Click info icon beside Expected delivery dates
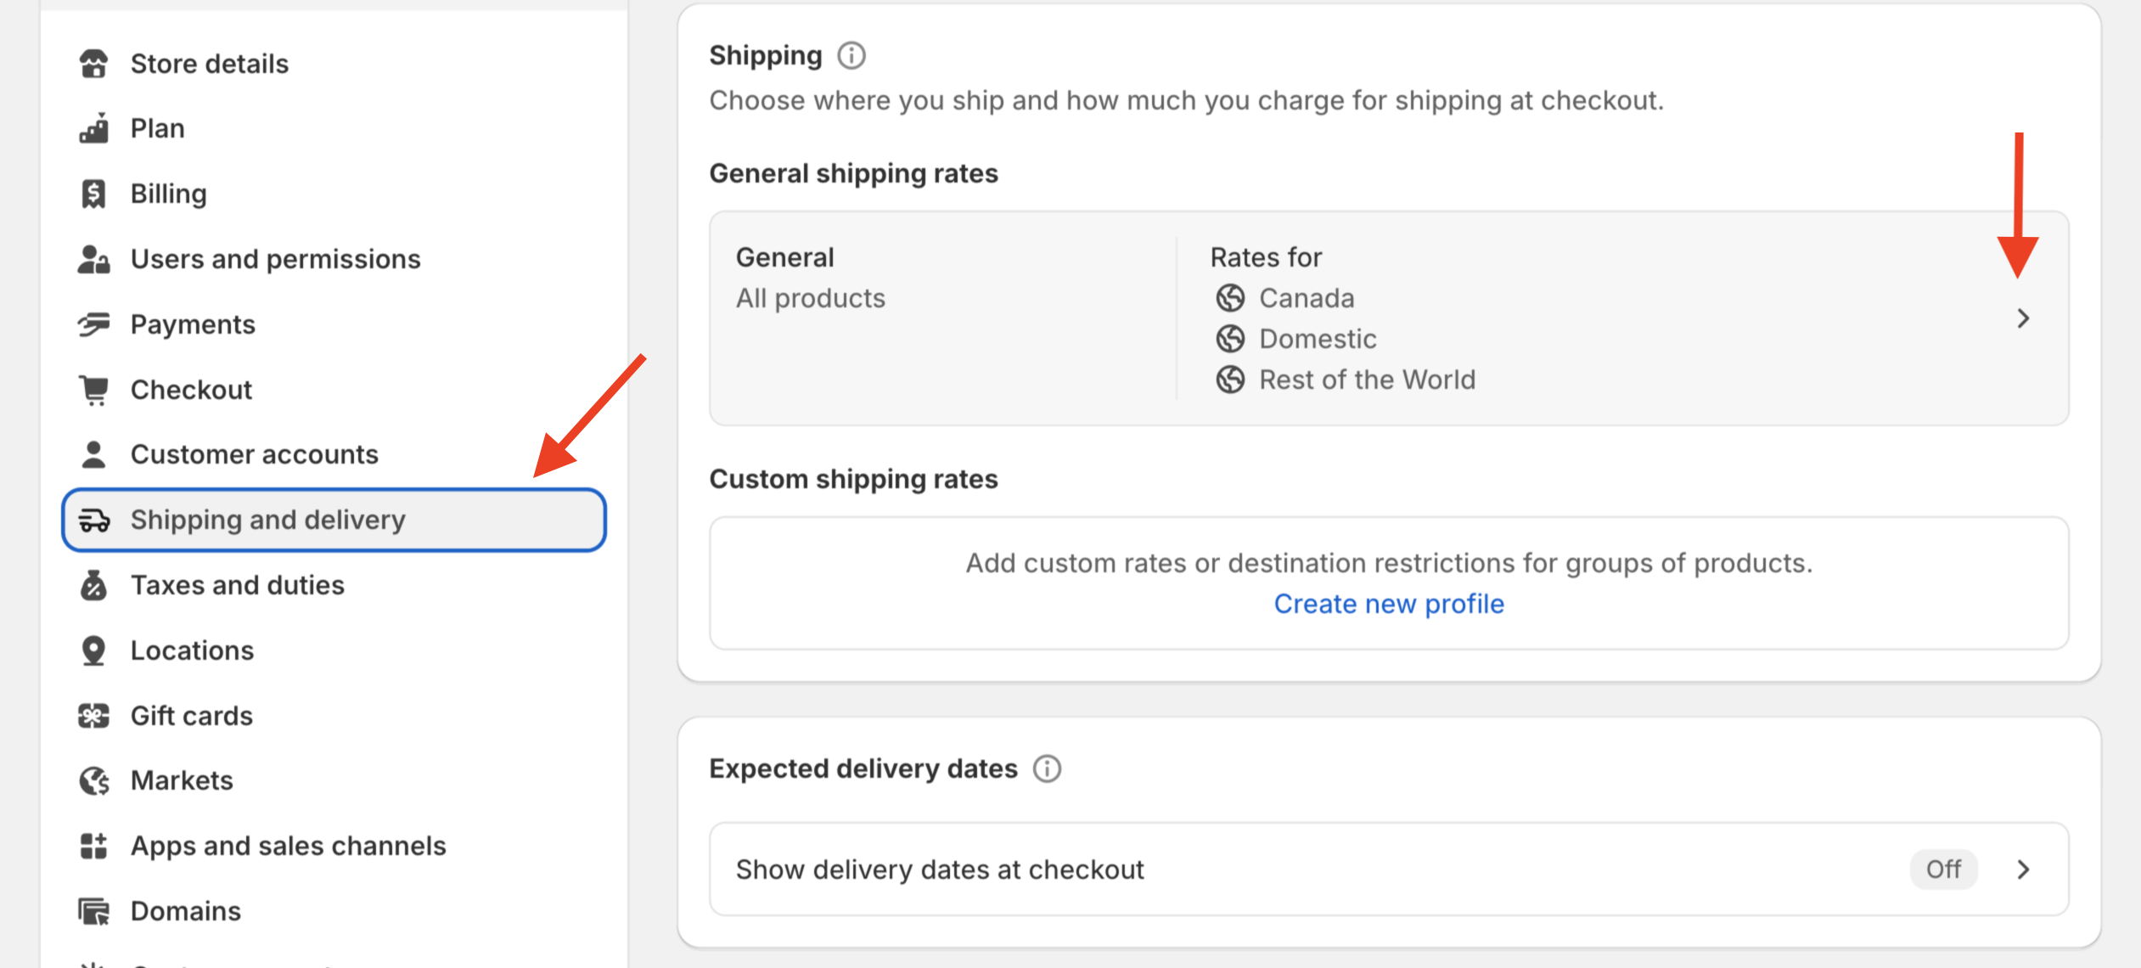 tap(1047, 768)
